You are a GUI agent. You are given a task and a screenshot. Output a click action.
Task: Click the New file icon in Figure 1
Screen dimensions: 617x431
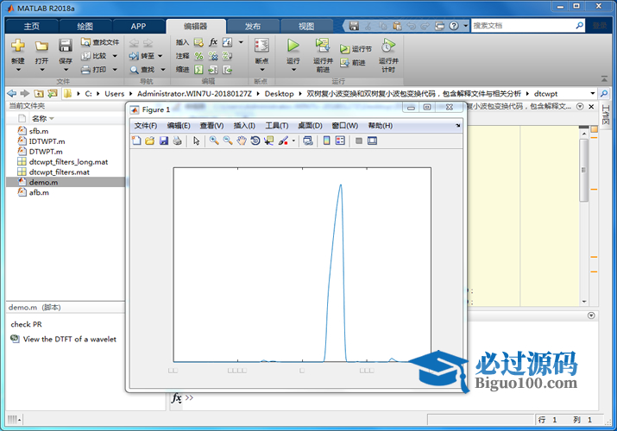pyautogui.click(x=136, y=141)
